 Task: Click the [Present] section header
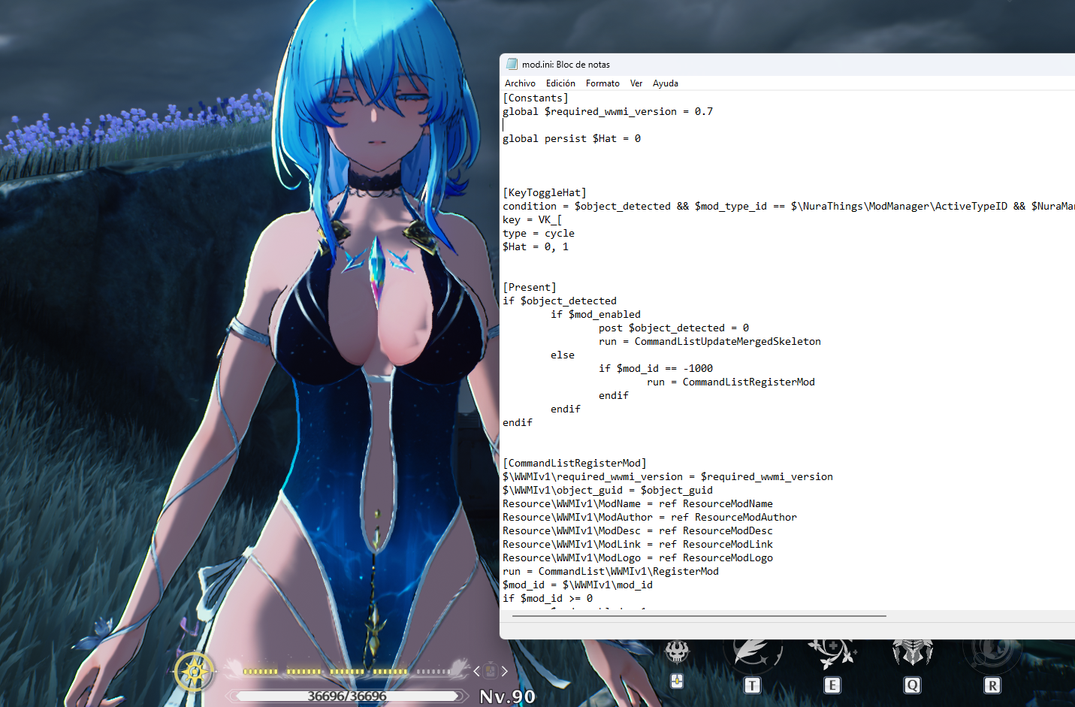[530, 288]
